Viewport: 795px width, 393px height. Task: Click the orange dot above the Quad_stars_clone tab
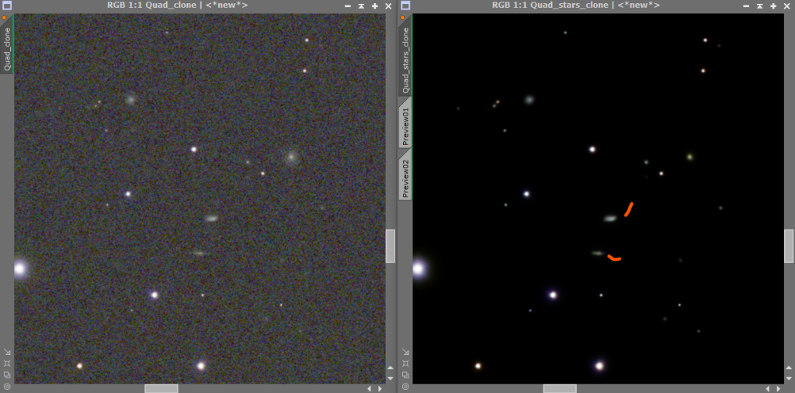(403, 18)
